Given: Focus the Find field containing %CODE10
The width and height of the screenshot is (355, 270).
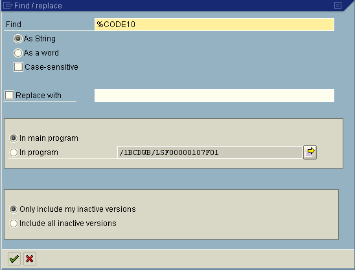Looking at the screenshot, I should point(214,25).
